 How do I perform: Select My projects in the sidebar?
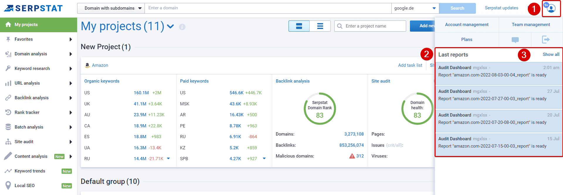pyautogui.click(x=38, y=25)
